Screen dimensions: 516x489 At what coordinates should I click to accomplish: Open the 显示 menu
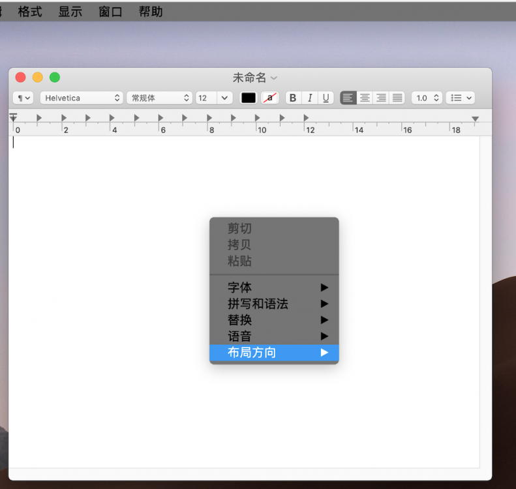pos(70,12)
